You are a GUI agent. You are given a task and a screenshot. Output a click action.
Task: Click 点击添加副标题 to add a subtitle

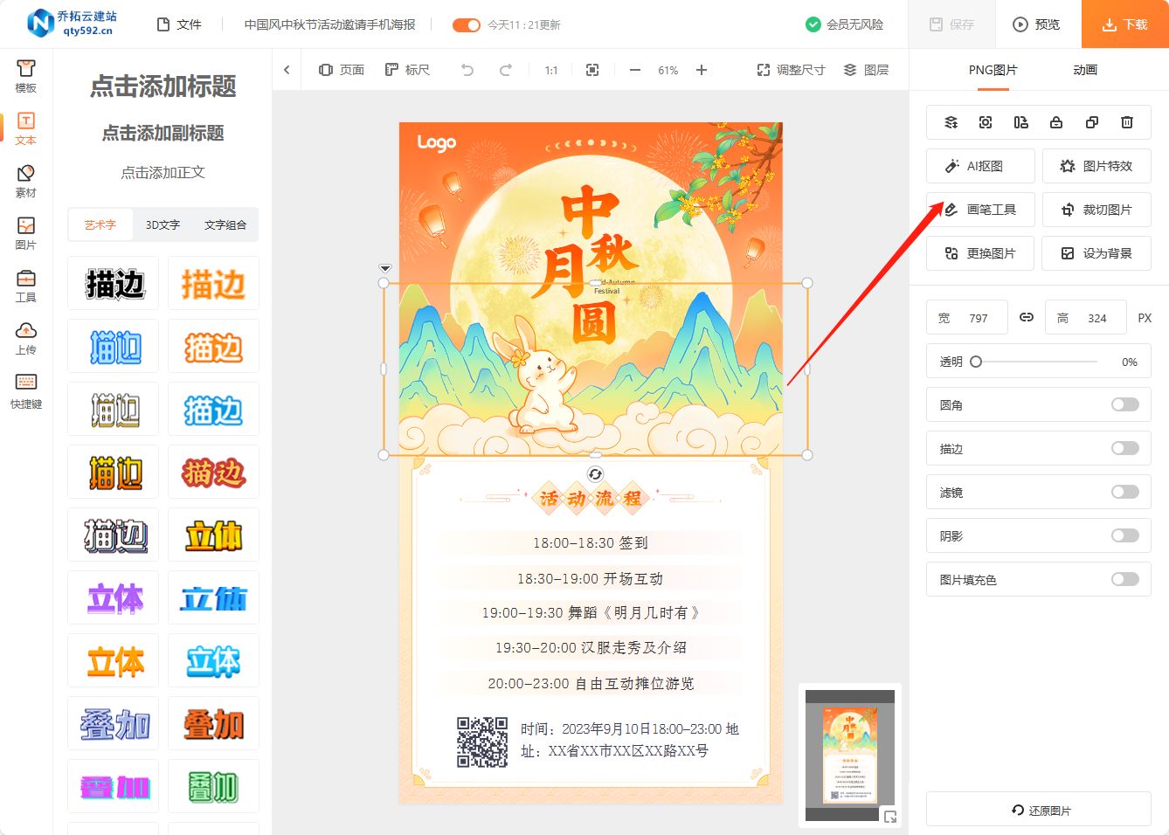[163, 133]
